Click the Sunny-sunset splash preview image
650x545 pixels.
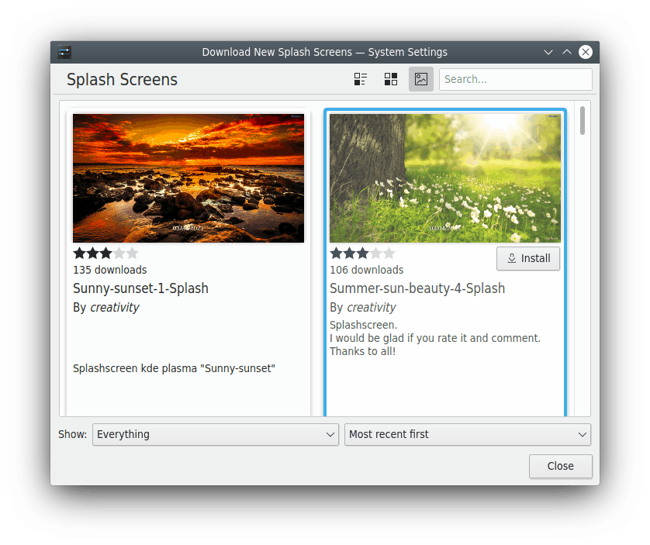tap(188, 178)
